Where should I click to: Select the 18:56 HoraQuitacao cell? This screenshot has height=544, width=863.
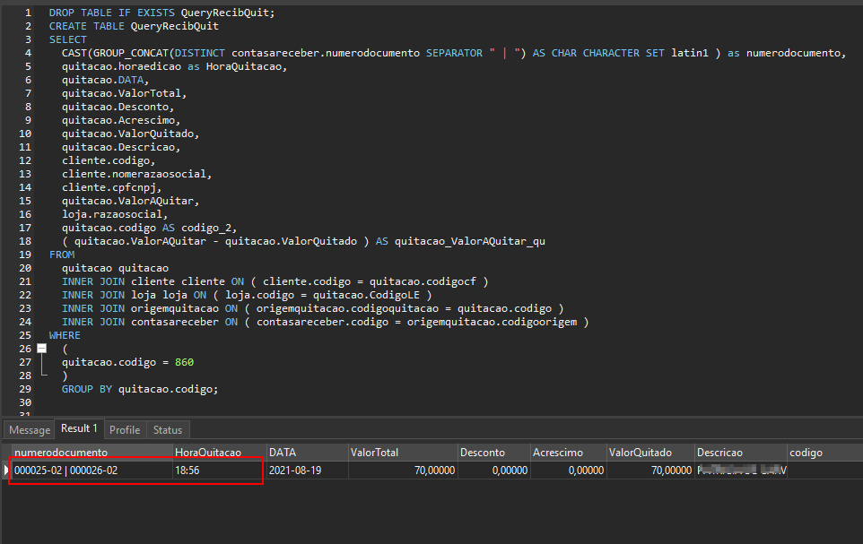point(219,471)
